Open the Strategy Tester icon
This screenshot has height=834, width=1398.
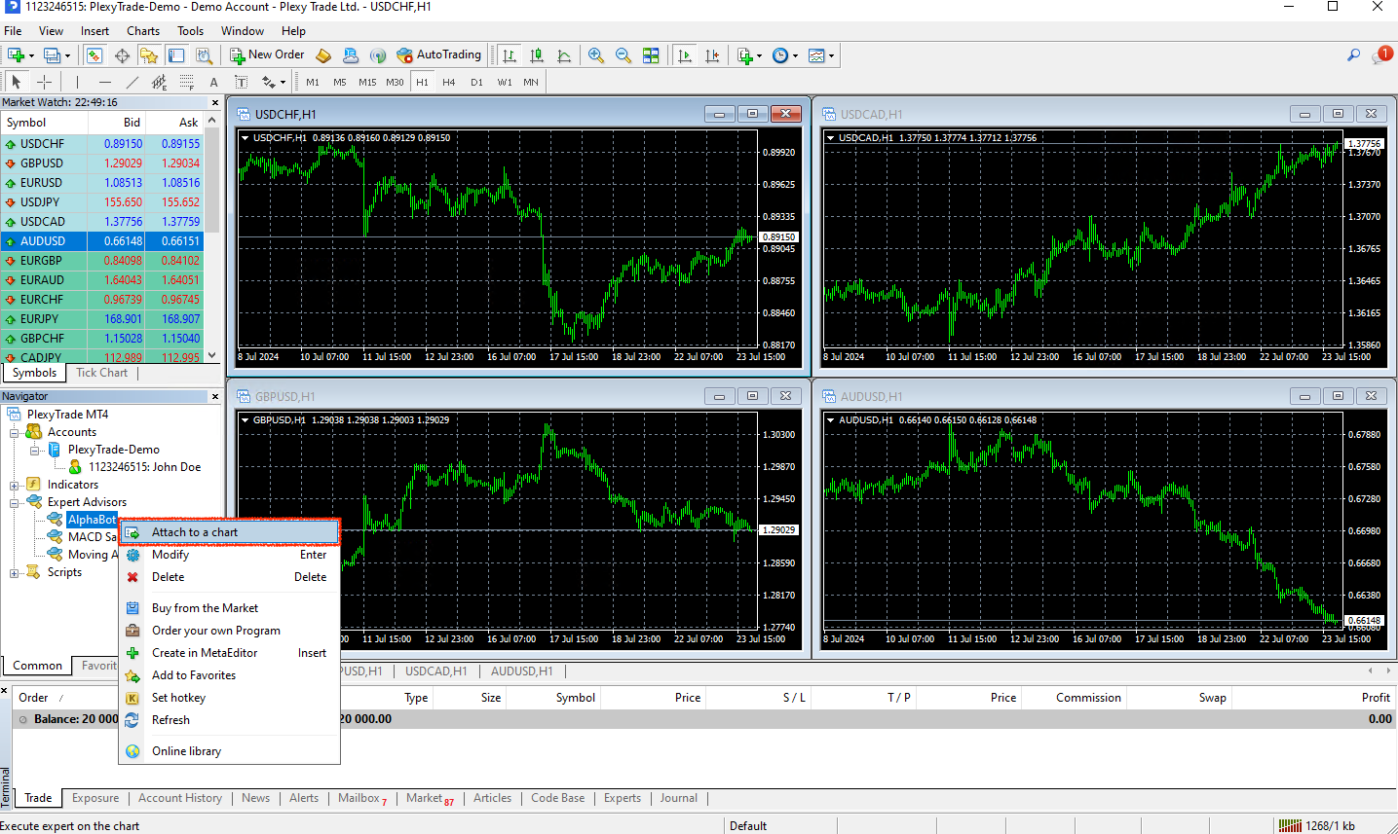tap(204, 55)
